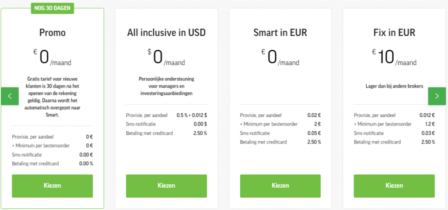Select the All inclusive in USD heading
The image size is (448, 210).
166,32
